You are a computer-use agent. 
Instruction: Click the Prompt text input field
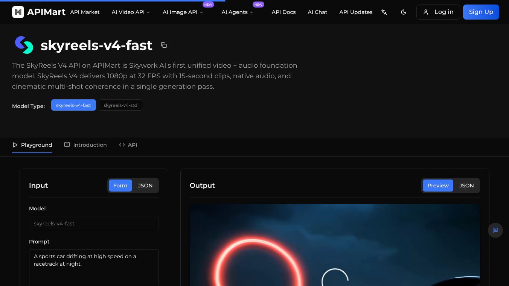point(94,267)
